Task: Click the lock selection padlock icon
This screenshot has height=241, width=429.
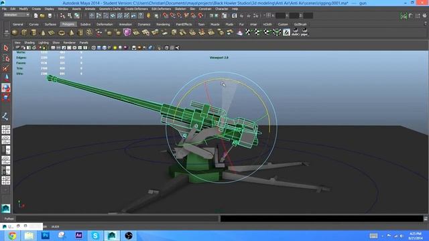Action: [148, 15]
